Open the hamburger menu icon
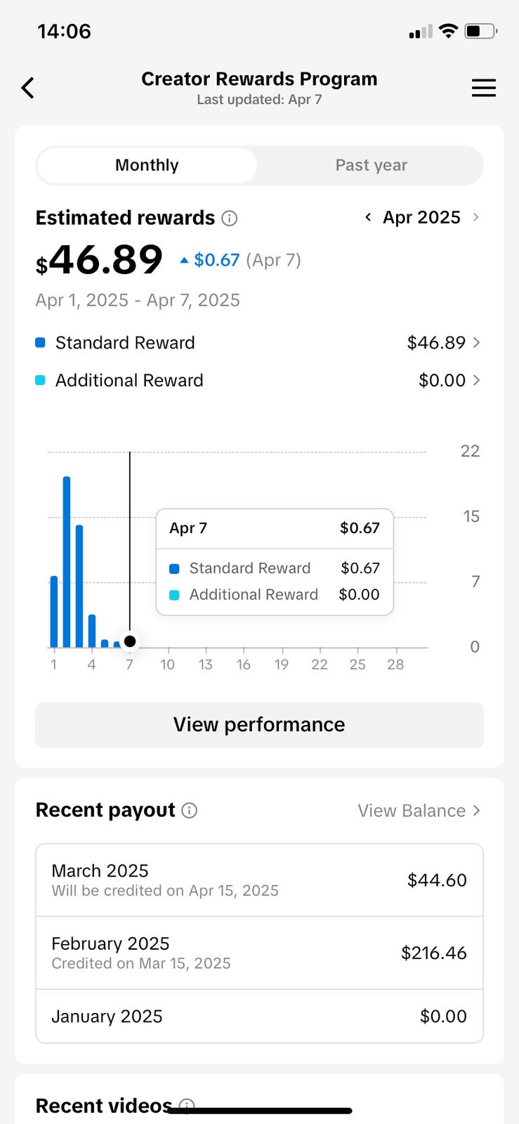 point(483,88)
